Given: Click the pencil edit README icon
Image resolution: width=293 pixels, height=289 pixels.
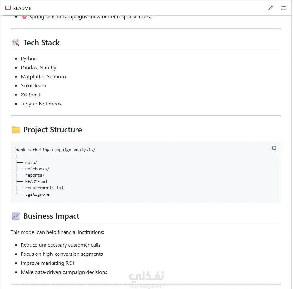Looking at the screenshot, I should [x=271, y=8].
